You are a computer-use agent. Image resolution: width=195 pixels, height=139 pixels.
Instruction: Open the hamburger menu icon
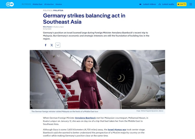click(x=191, y=4)
